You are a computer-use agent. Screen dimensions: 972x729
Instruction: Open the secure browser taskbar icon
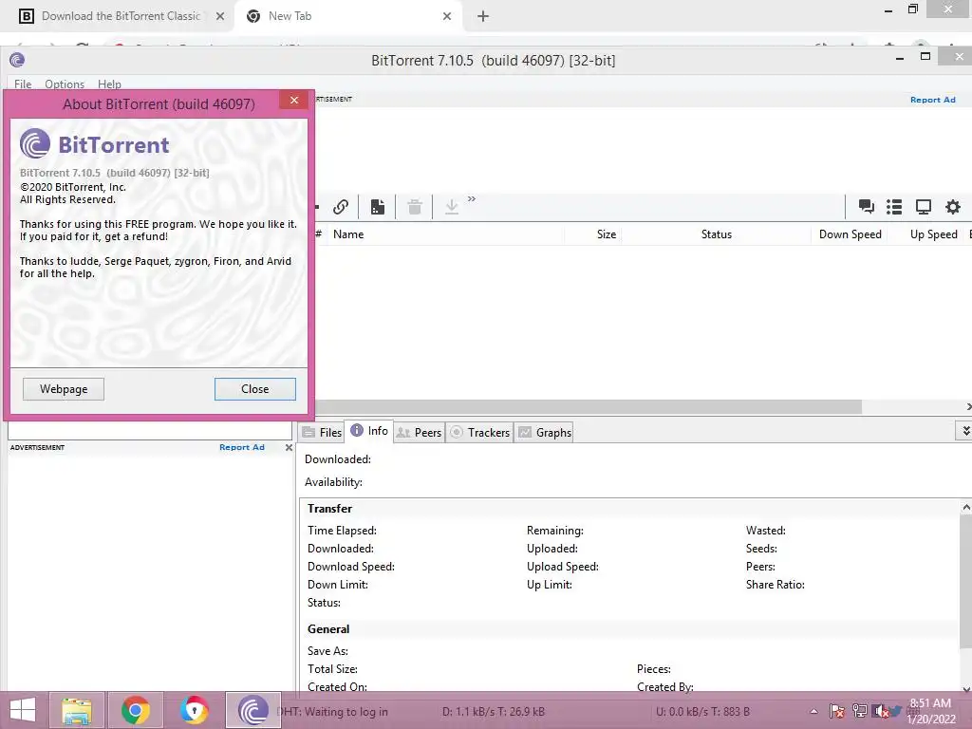coord(194,710)
